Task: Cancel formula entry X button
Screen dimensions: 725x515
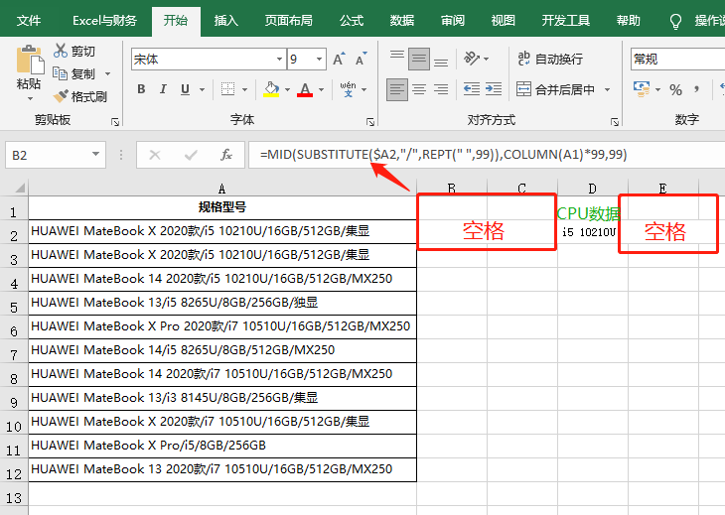Action: point(155,155)
